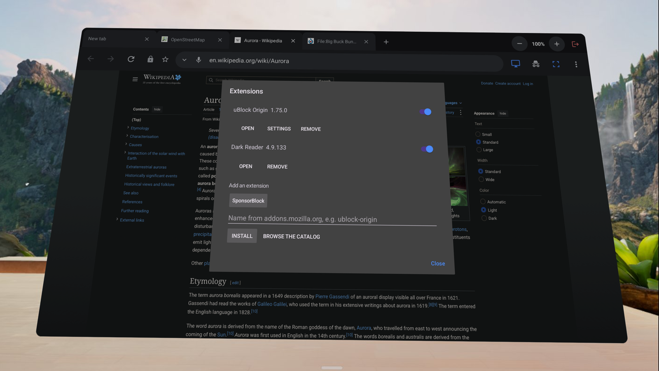The image size is (659, 371).
Task: Bookmark this page with the star
Action: (165, 59)
